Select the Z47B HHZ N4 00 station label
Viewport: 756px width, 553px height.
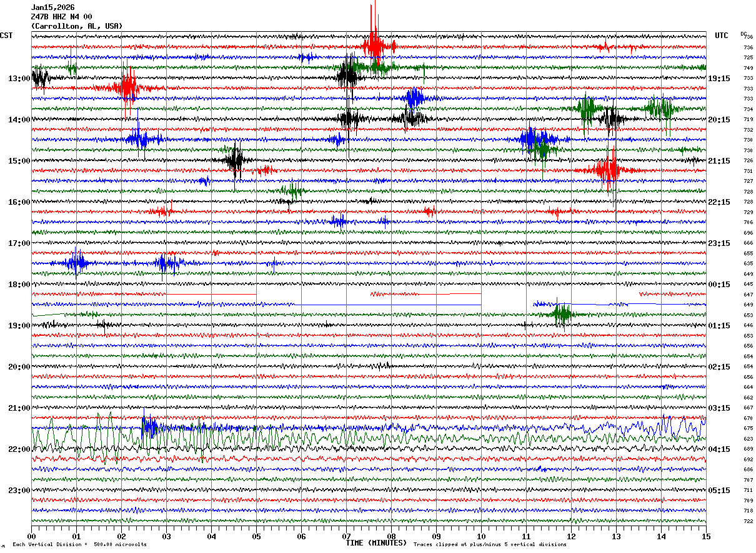tap(62, 17)
